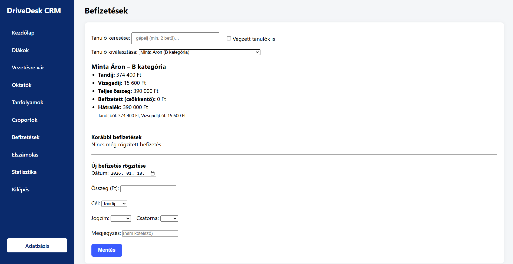The image size is (513, 264).
Task: Open the Diákok sidebar menu item
Action: click(x=20, y=50)
